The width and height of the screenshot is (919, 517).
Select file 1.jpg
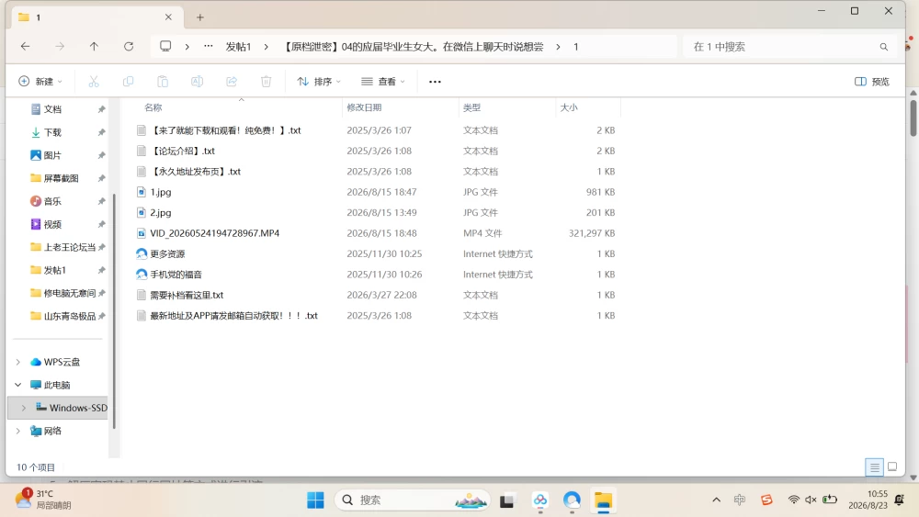click(x=161, y=192)
